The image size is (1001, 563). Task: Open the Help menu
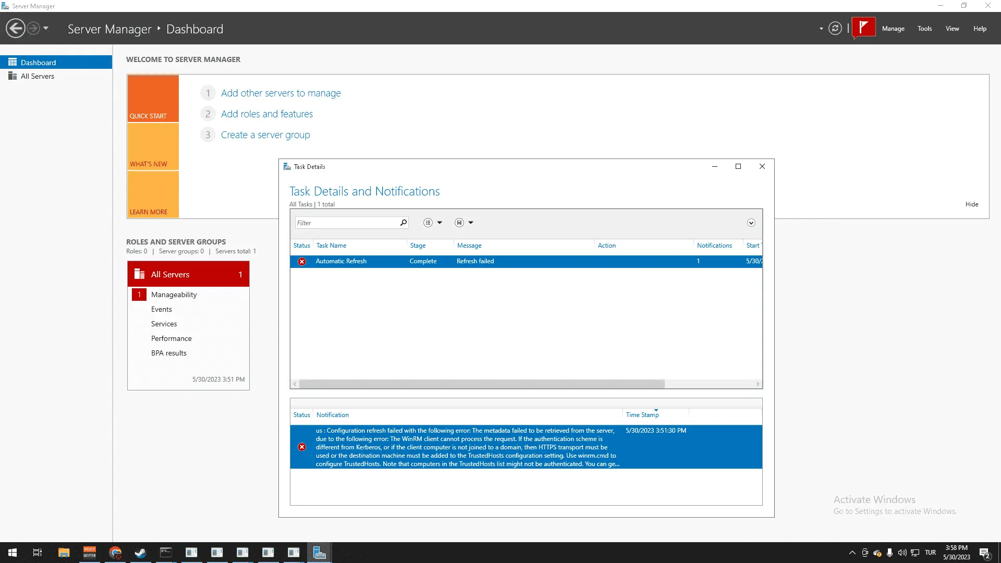[x=980, y=29]
